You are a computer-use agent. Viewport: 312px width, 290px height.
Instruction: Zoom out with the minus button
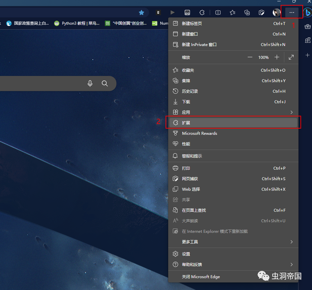pos(250,57)
